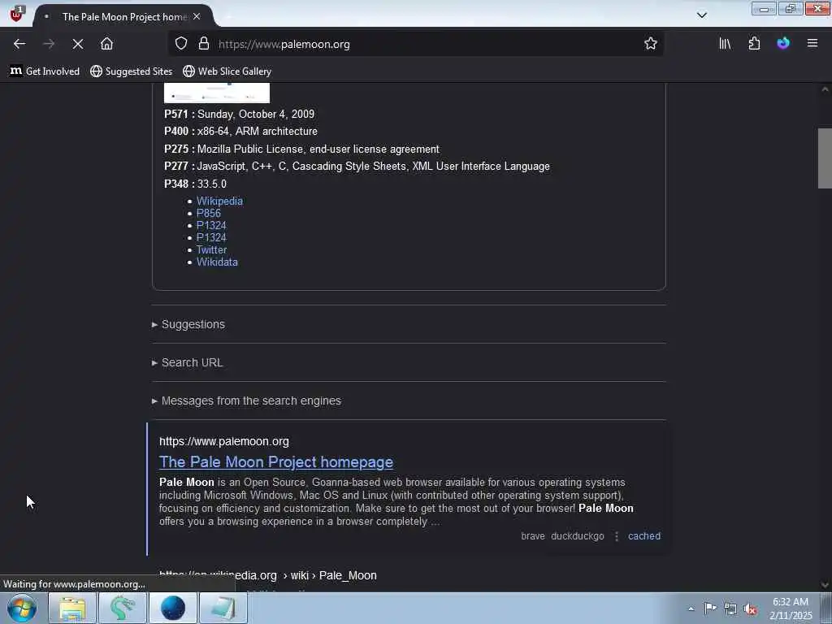Open the Twitter link

click(x=212, y=250)
